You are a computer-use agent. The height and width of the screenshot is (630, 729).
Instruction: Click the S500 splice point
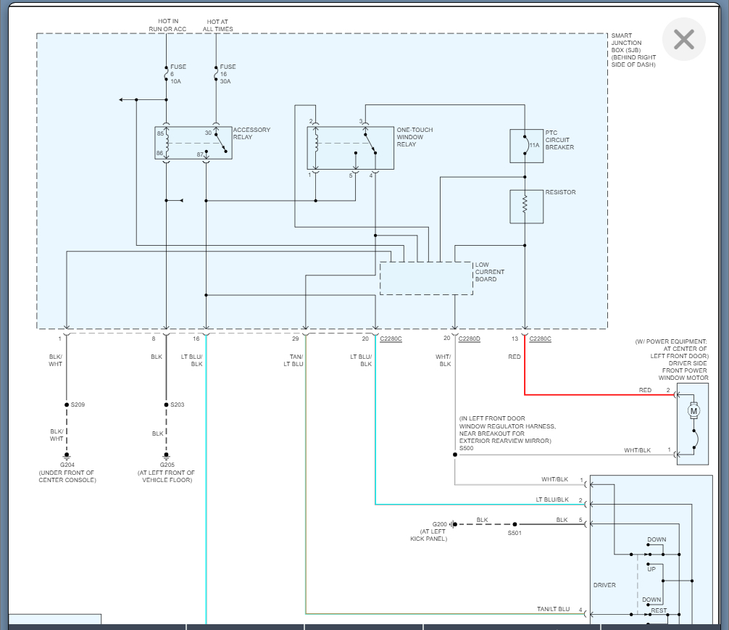[455, 455]
